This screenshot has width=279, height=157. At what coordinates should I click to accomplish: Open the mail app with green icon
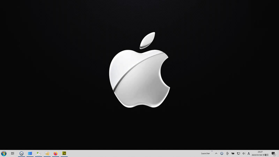38,153
